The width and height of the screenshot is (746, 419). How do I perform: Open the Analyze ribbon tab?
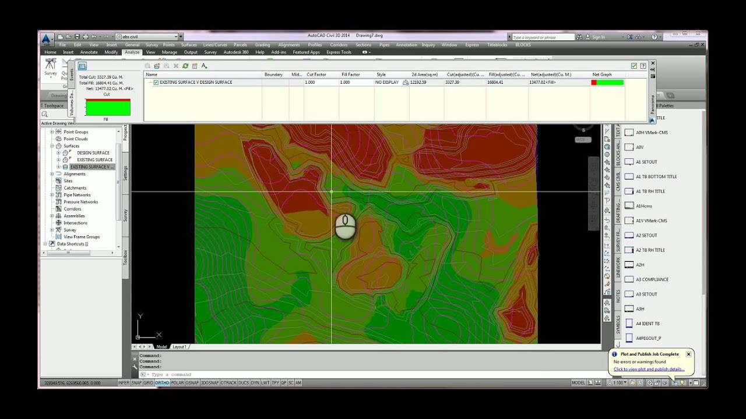point(132,52)
